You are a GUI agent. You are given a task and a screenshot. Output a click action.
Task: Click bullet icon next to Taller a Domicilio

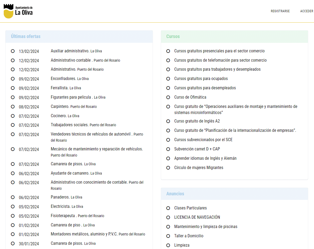tap(168, 236)
